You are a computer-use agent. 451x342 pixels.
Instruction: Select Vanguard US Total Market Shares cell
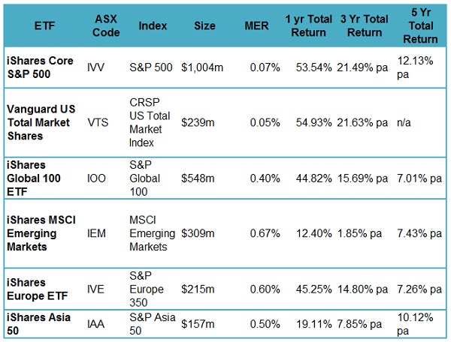43,122
